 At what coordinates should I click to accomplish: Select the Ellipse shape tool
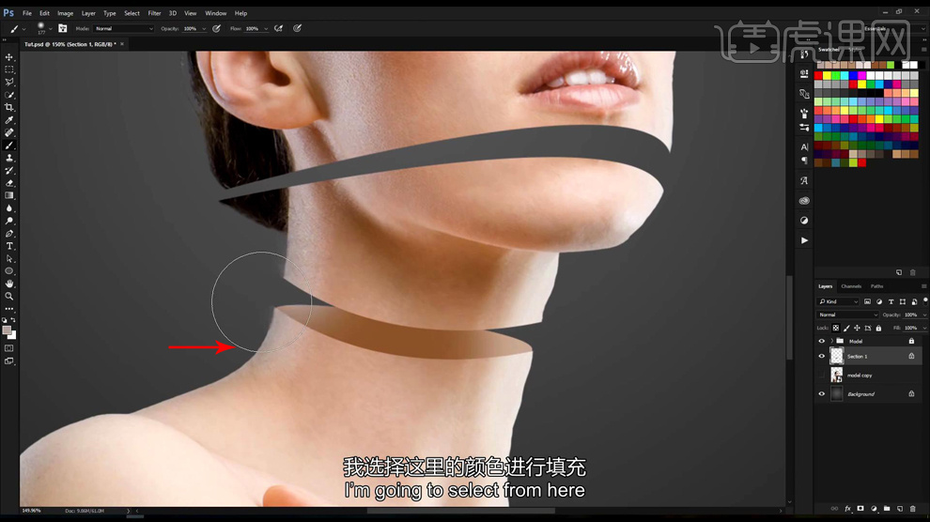tap(8, 271)
